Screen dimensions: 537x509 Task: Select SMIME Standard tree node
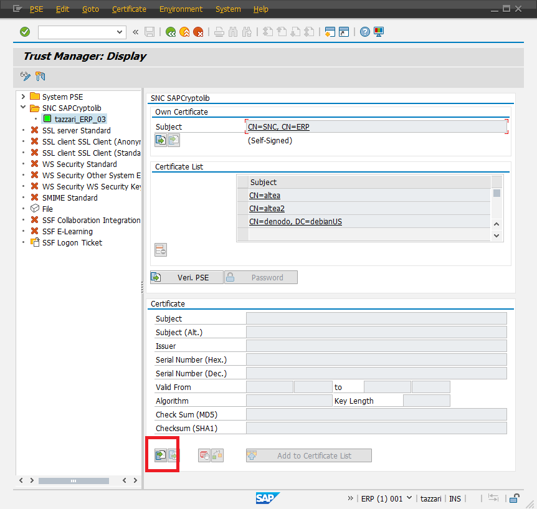(70, 197)
